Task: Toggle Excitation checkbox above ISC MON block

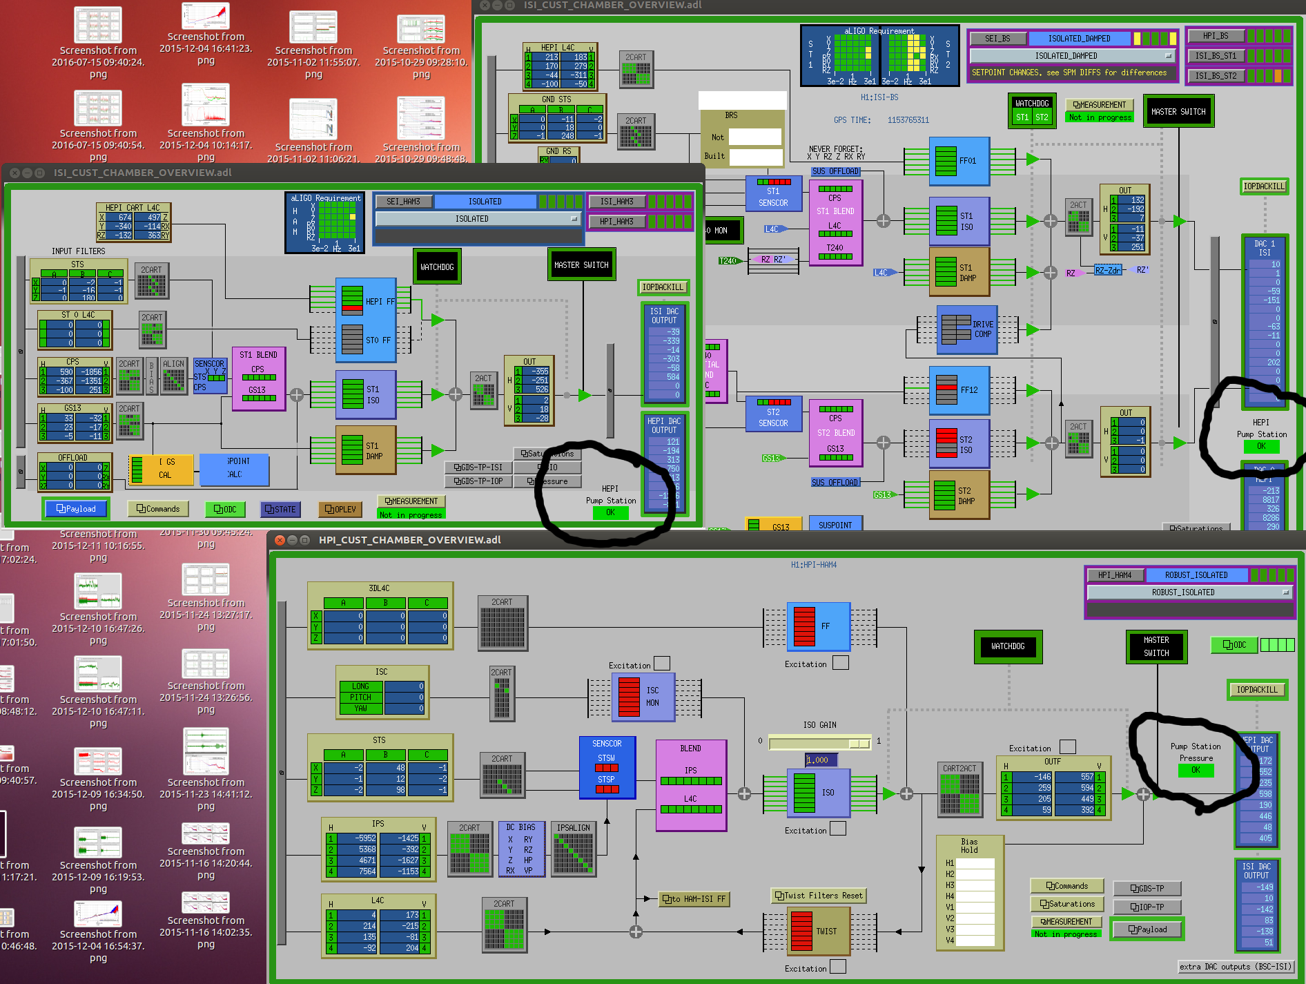Action: [x=661, y=664]
